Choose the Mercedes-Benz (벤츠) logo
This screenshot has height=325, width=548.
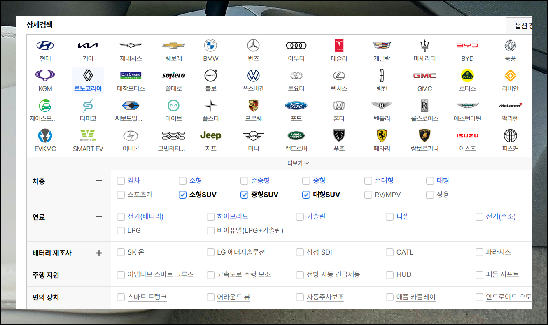(254, 46)
